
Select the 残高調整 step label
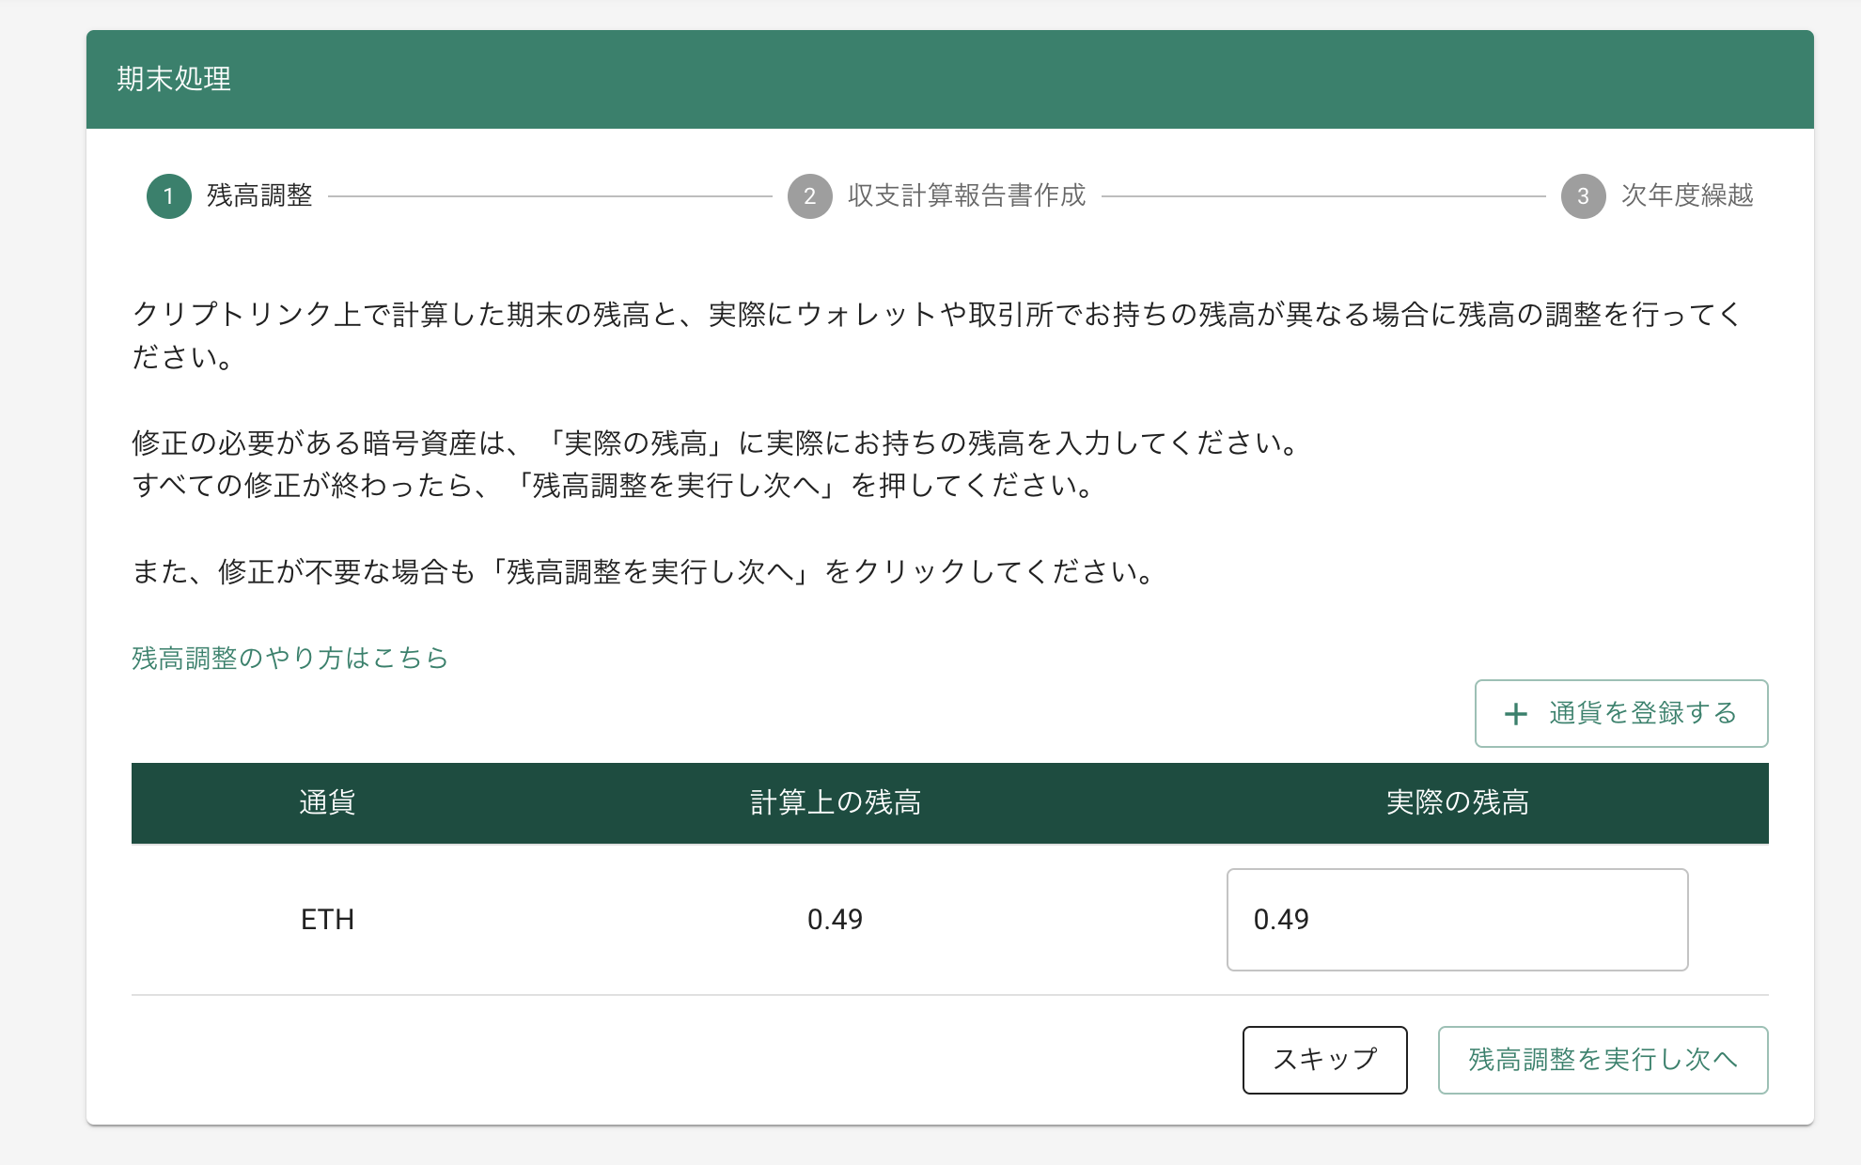[x=259, y=195]
